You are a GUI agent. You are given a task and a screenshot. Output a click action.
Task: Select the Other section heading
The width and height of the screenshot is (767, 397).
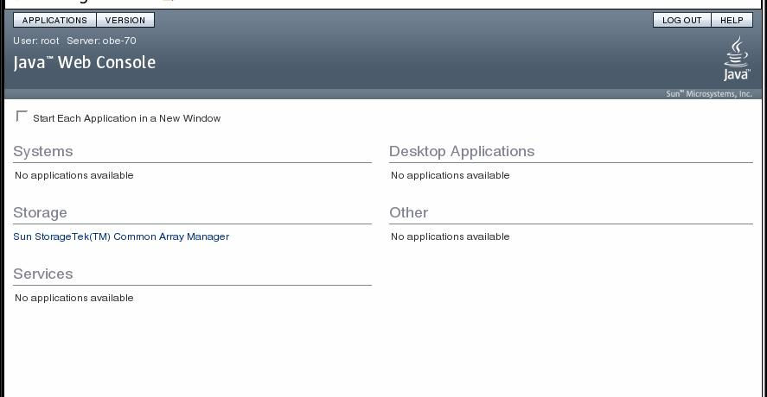point(409,213)
